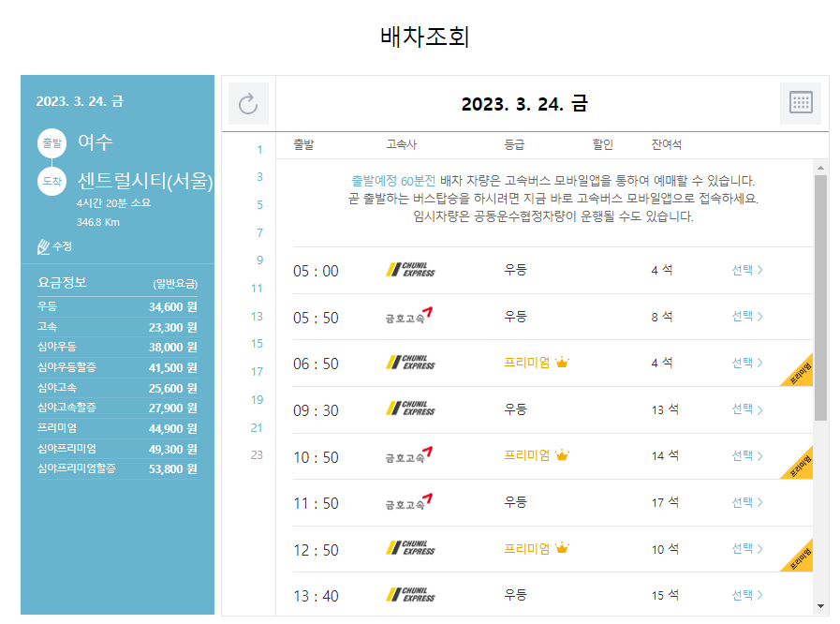840x624 pixels.
Task: Click the 수정 edit pencil icon
Action: click(43, 246)
